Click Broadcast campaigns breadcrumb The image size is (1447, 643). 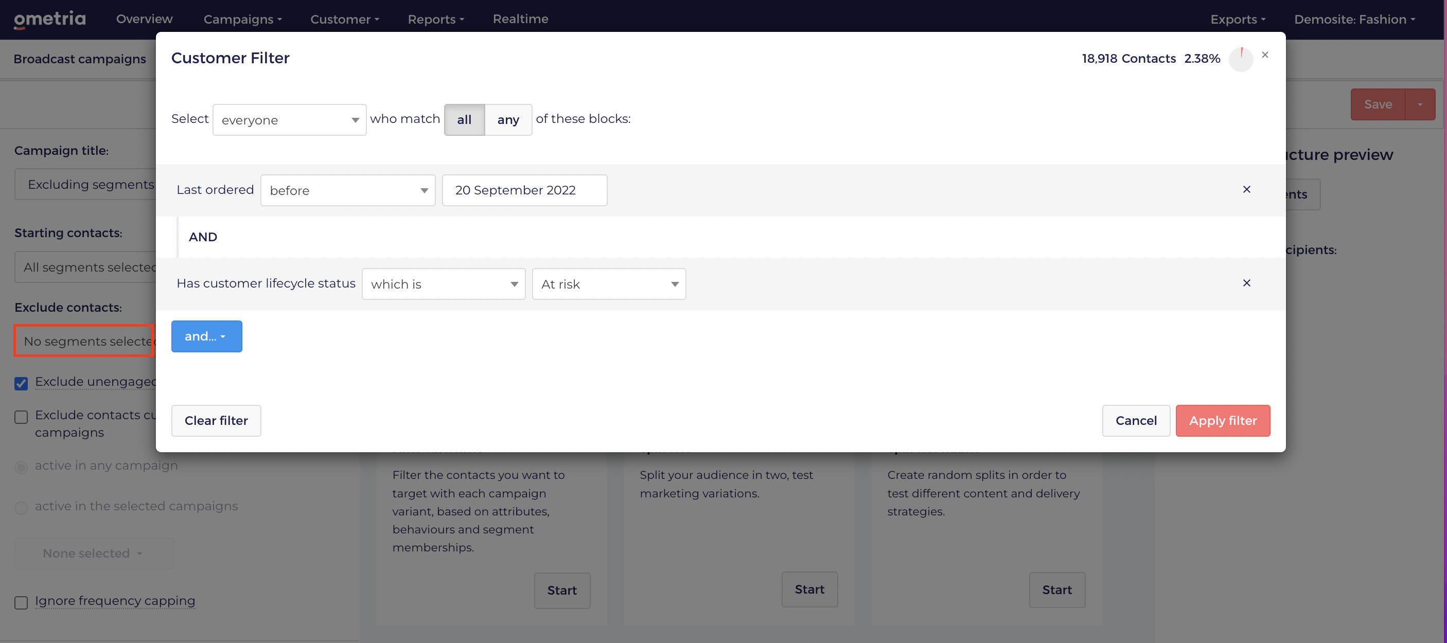tap(80, 59)
